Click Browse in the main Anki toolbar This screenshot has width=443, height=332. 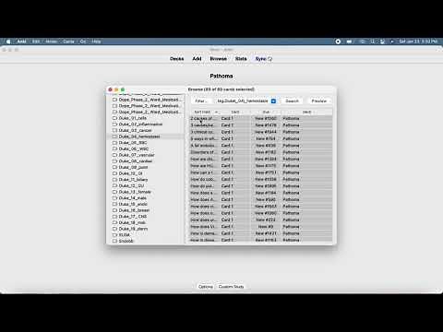219,59
